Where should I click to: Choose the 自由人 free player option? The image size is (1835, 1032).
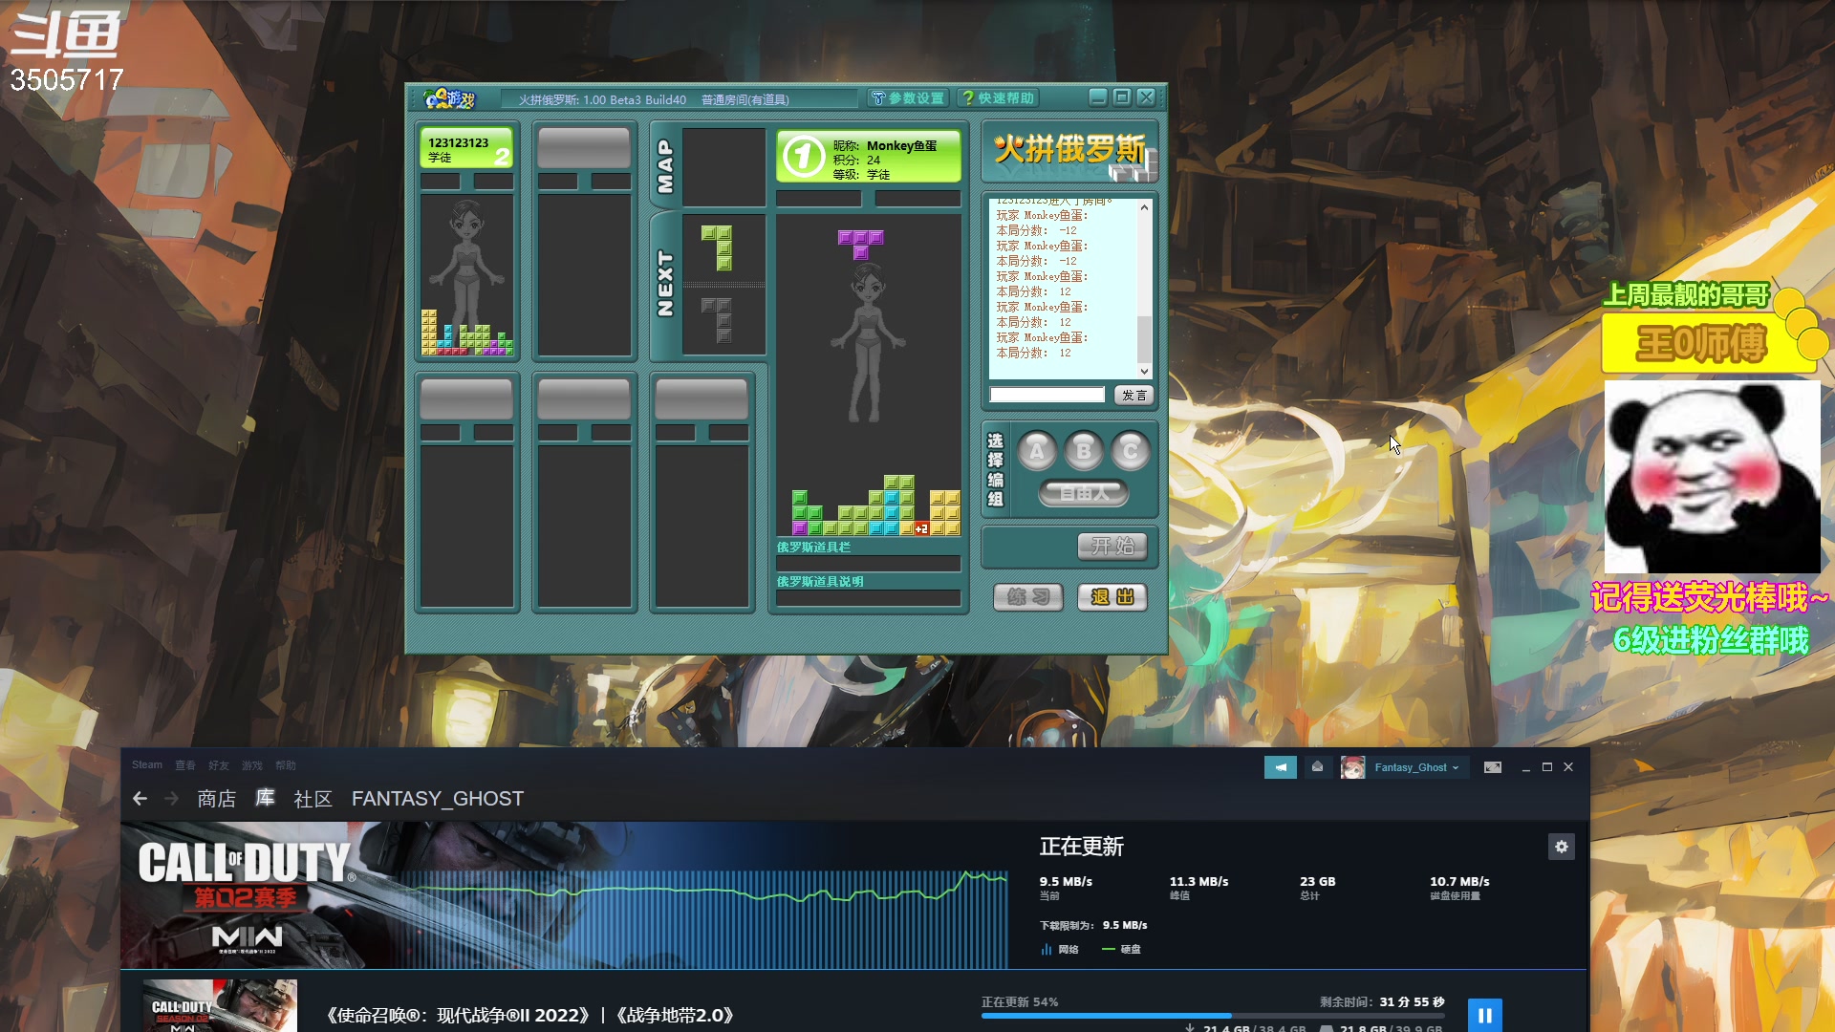(x=1084, y=493)
